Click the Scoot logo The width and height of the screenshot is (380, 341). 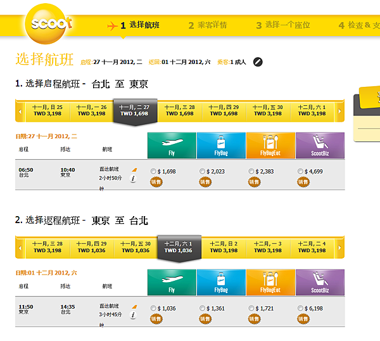pyautogui.click(x=46, y=23)
